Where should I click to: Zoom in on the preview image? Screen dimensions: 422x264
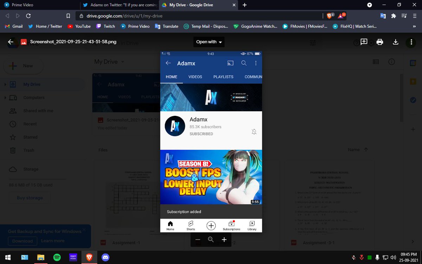coord(224,240)
